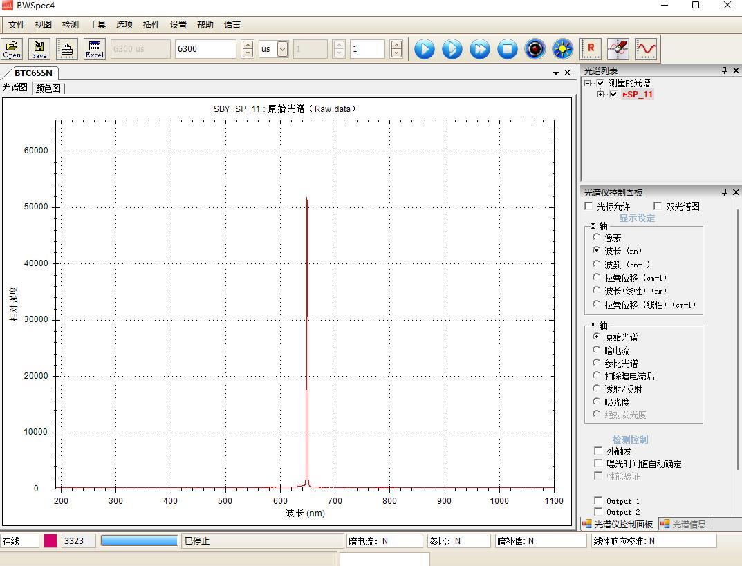Select the 像素 X-axis radio button
Image resolution: width=742 pixels, height=566 pixels.
[x=597, y=237]
